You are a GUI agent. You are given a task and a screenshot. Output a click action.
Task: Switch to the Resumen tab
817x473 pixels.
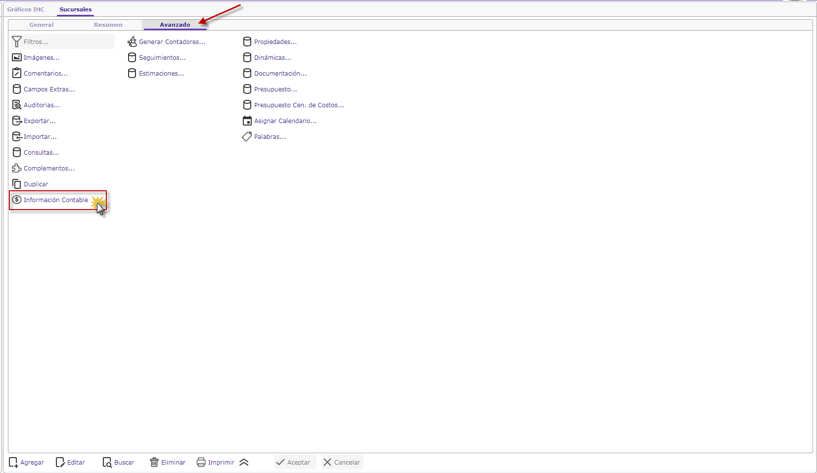(x=108, y=25)
